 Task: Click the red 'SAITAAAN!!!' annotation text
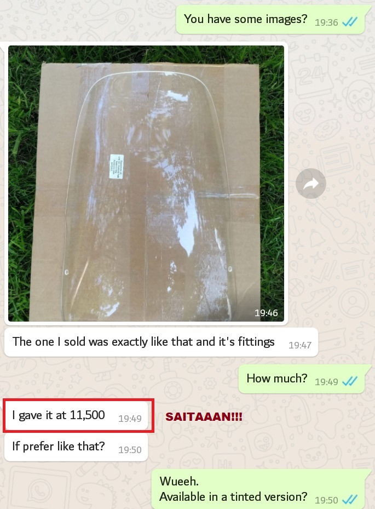pyautogui.click(x=204, y=417)
